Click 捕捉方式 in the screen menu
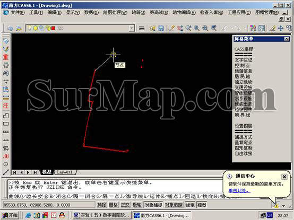Image resolution: width=294 pixels, height=220 pixels. click(244, 137)
